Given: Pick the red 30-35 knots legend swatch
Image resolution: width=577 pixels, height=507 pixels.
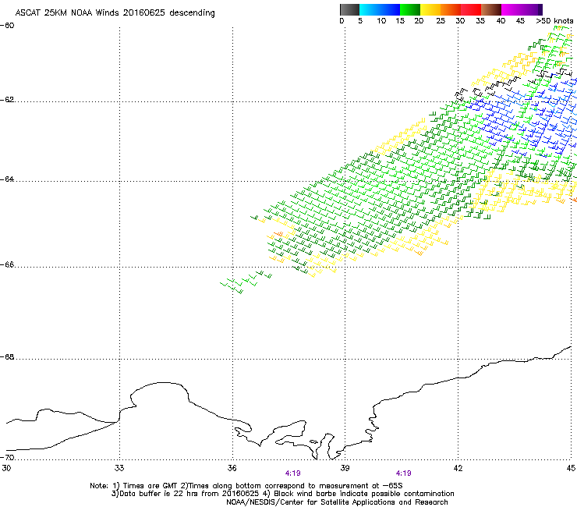Looking at the screenshot, I should point(471,9).
